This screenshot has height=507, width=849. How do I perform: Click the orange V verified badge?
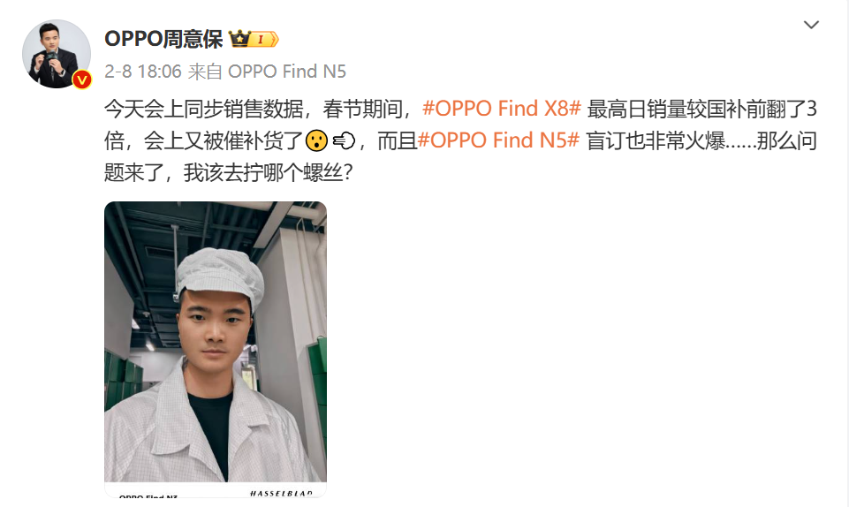82,80
